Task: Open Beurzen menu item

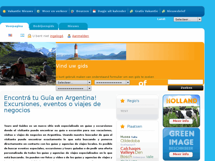Action: pos(83,11)
